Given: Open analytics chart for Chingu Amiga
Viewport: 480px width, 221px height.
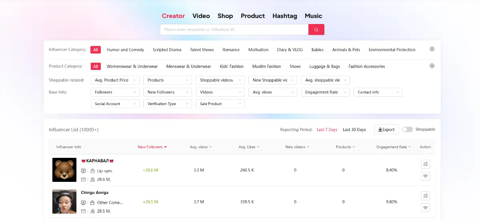Looking at the screenshot, I should [425, 195].
